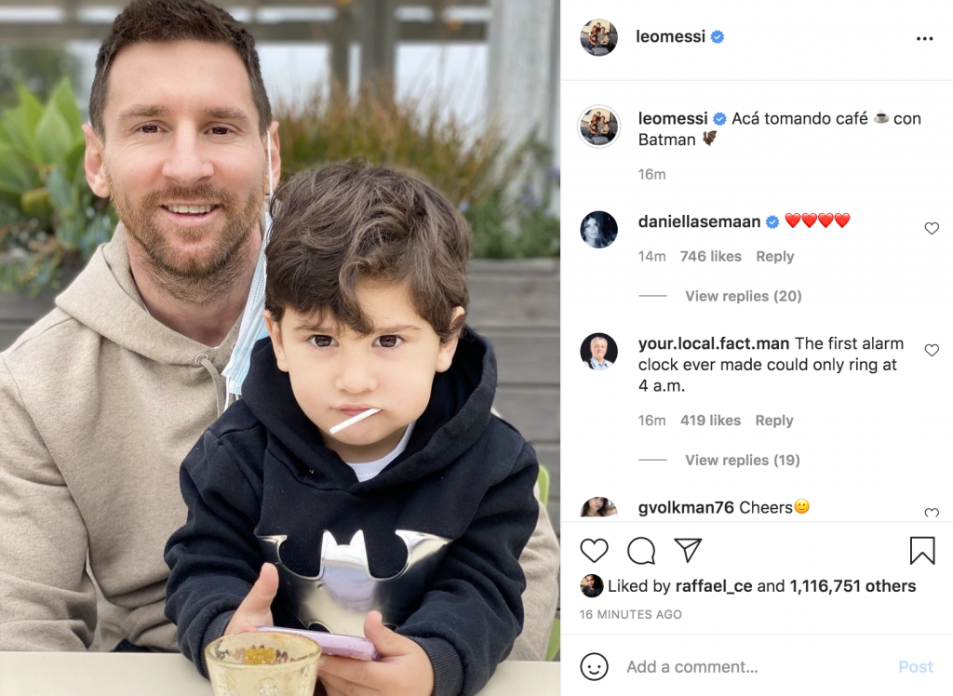View the 1,116,751 others who liked
Viewport: 953px width, 696px height.
[852, 586]
